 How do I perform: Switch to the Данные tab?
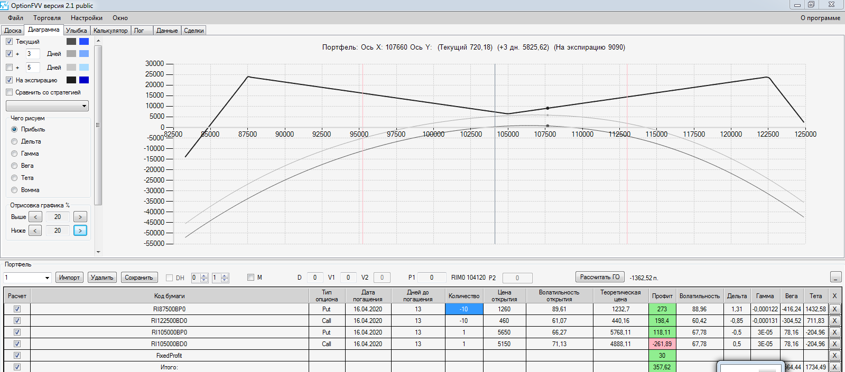click(x=167, y=31)
